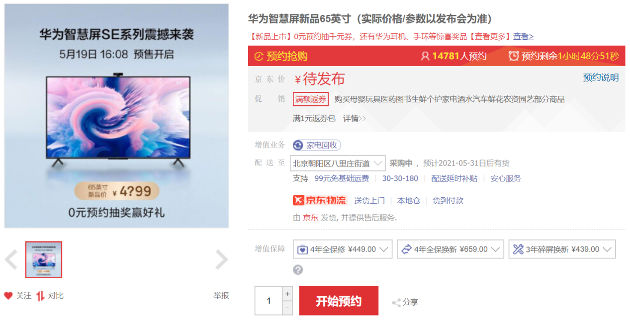The width and height of the screenshot is (630, 320).
Task: Click the quantity input field
Action: 269,301
